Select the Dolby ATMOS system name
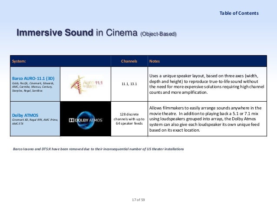The width and height of the screenshot is (277, 208). [25, 115]
